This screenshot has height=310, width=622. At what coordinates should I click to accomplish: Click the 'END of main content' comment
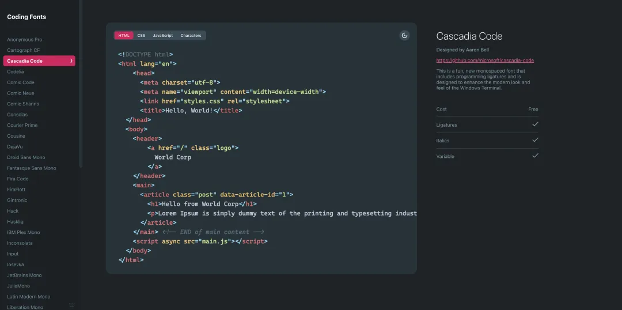click(214, 232)
